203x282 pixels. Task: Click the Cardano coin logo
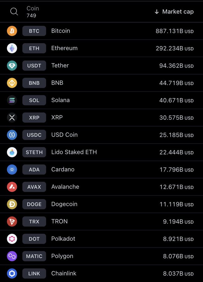(x=12, y=170)
